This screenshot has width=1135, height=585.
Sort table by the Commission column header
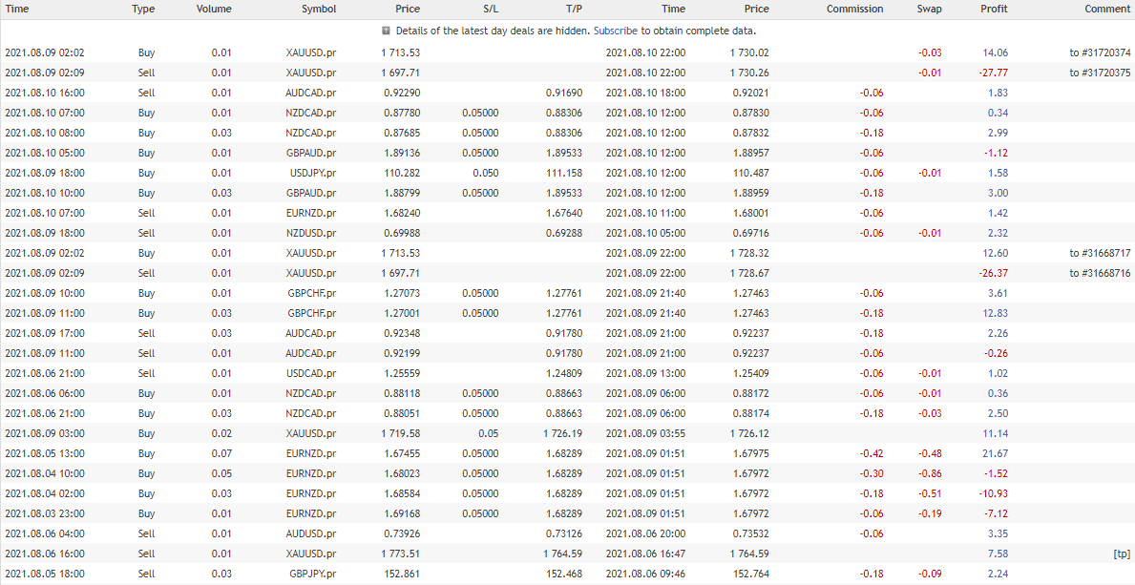(x=854, y=9)
